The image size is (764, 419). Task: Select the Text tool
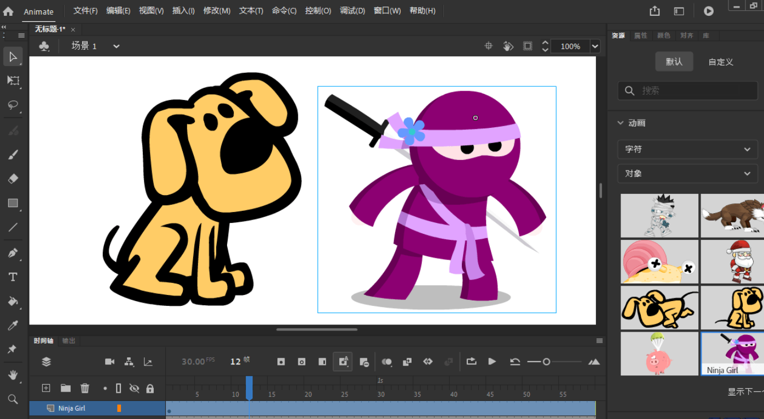[13, 278]
